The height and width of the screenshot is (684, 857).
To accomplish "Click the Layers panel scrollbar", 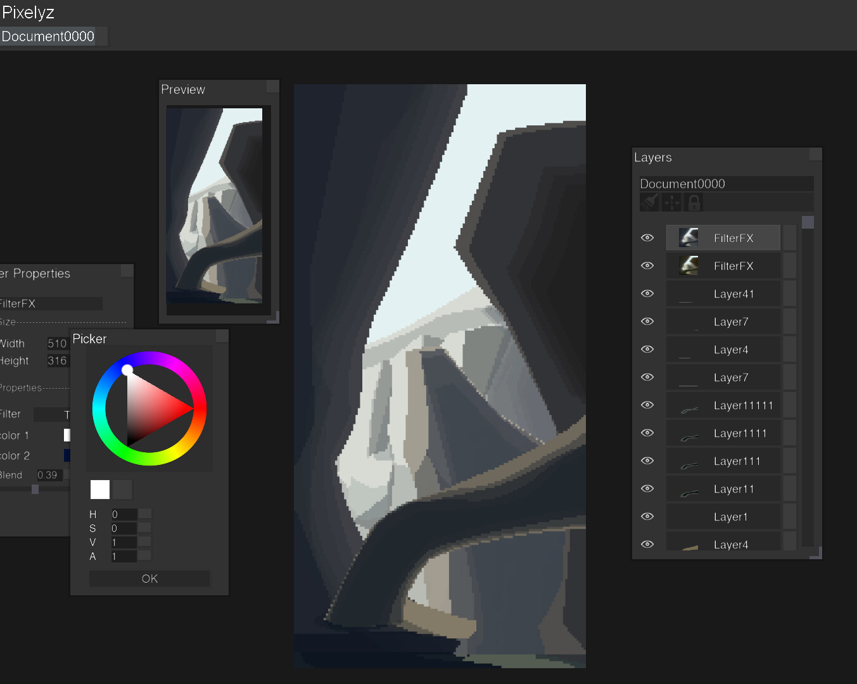I will pyautogui.click(x=808, y=222).
